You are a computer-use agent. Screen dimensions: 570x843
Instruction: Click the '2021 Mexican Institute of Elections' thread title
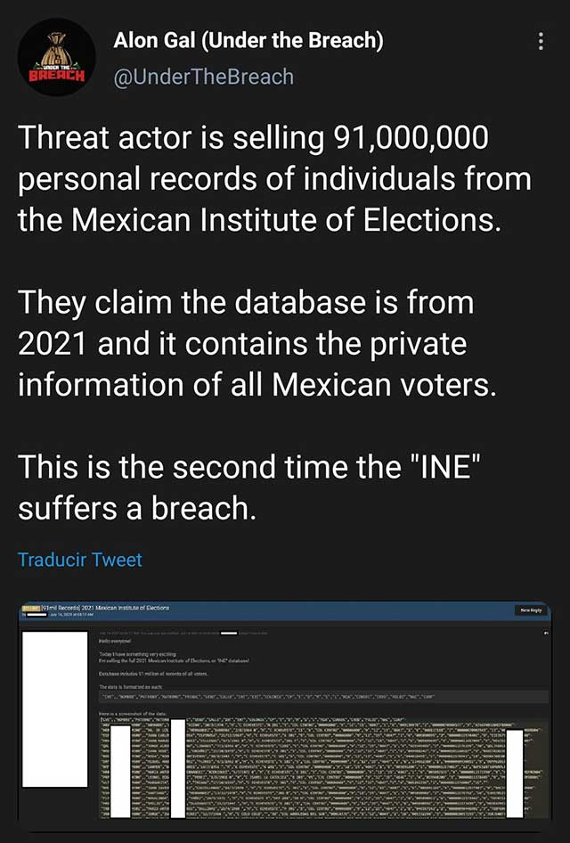click(125, 608)
